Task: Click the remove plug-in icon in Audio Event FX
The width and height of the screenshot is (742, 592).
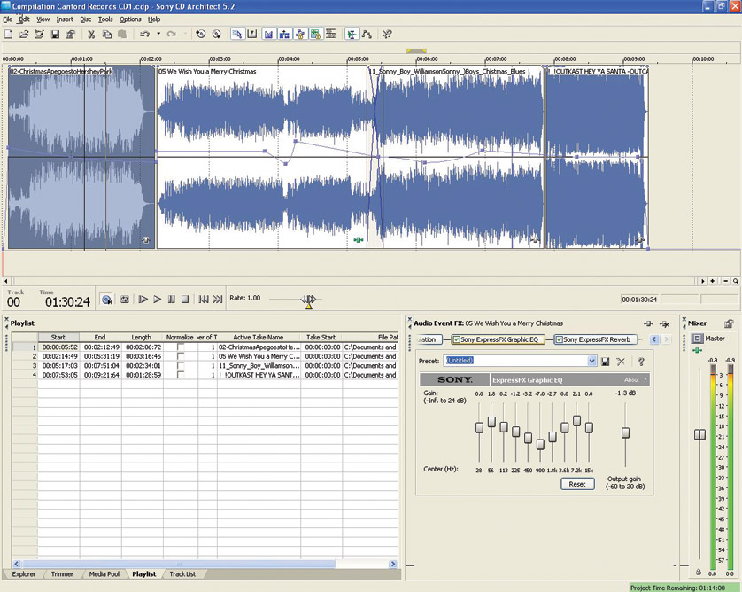Action: tap(664, 324)
